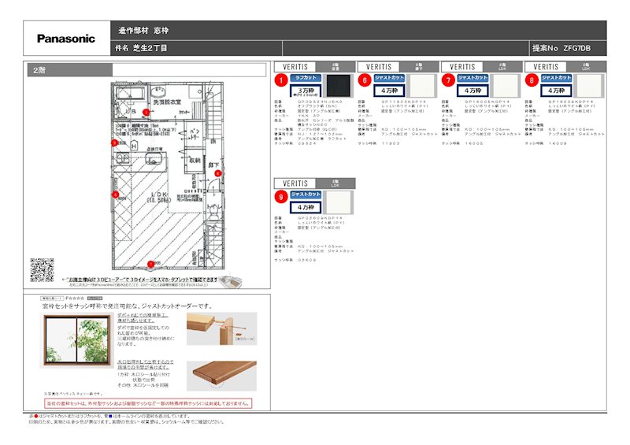Click underlined heading 木口処理をして出荷するので
Image resolution: width=630 pixels, height=445 pixels.
click(x=145, y=364)
